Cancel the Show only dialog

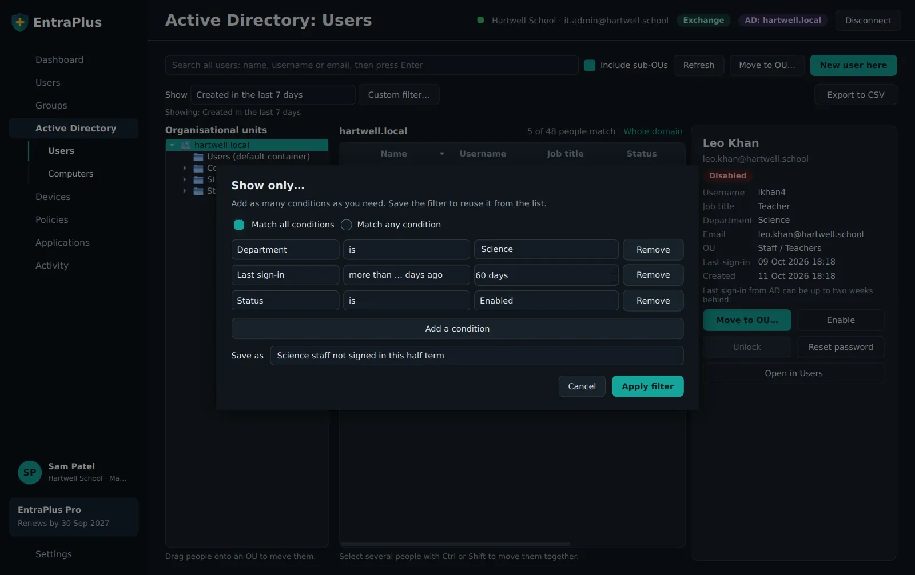(582, 386)
